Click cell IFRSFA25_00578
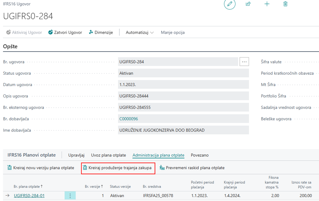Viewport: 319px width, 201px height. pos(158,196)
